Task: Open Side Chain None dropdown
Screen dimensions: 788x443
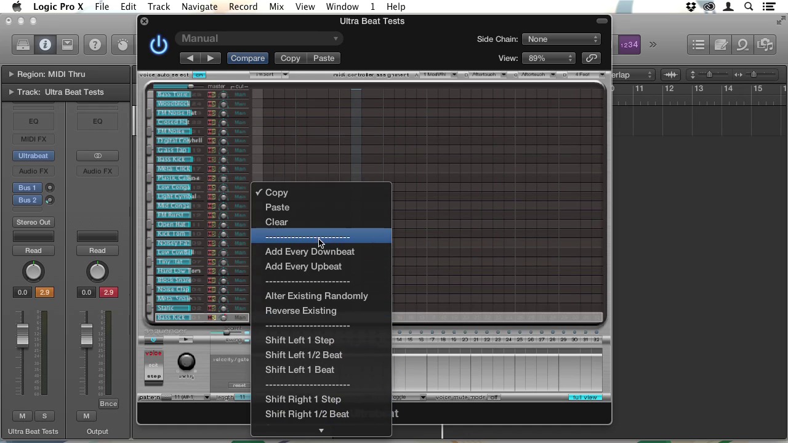Action: click(x=561, y=39)
